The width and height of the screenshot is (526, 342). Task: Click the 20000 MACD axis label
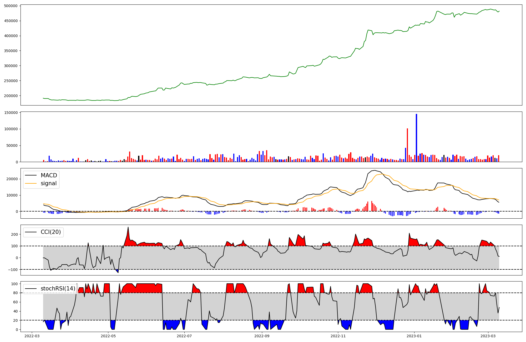12,179
